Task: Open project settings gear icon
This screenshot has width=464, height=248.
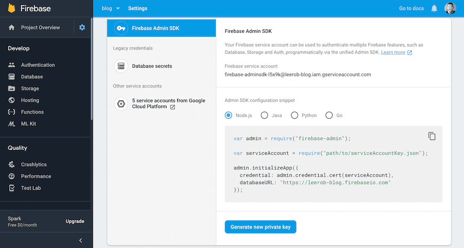Action: point(82,27)
